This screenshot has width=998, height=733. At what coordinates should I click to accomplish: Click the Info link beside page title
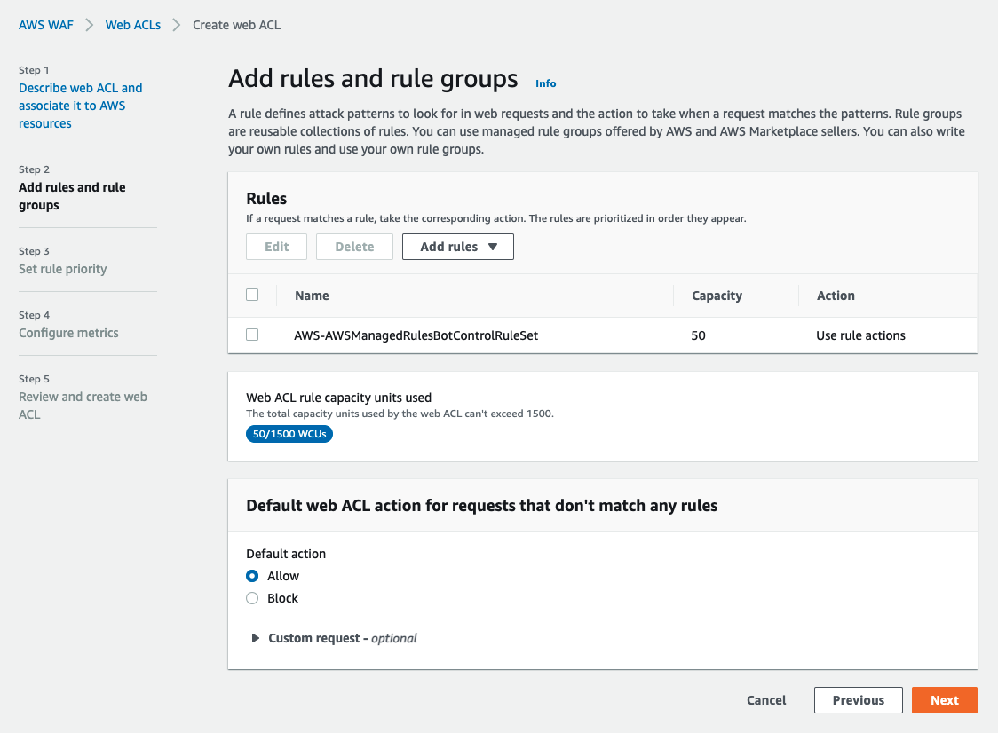coord(545,83)
